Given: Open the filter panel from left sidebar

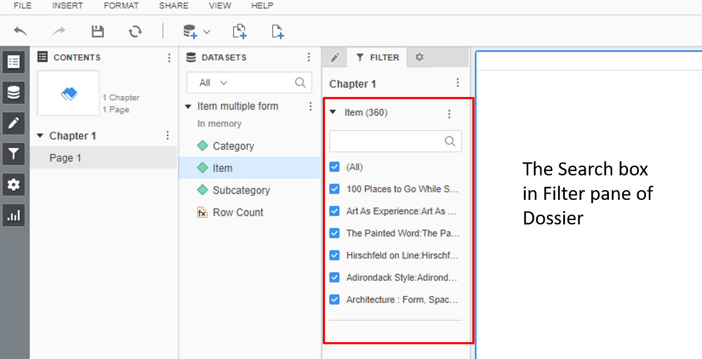Looking at the screenshot, I should (x=14, y=154).
